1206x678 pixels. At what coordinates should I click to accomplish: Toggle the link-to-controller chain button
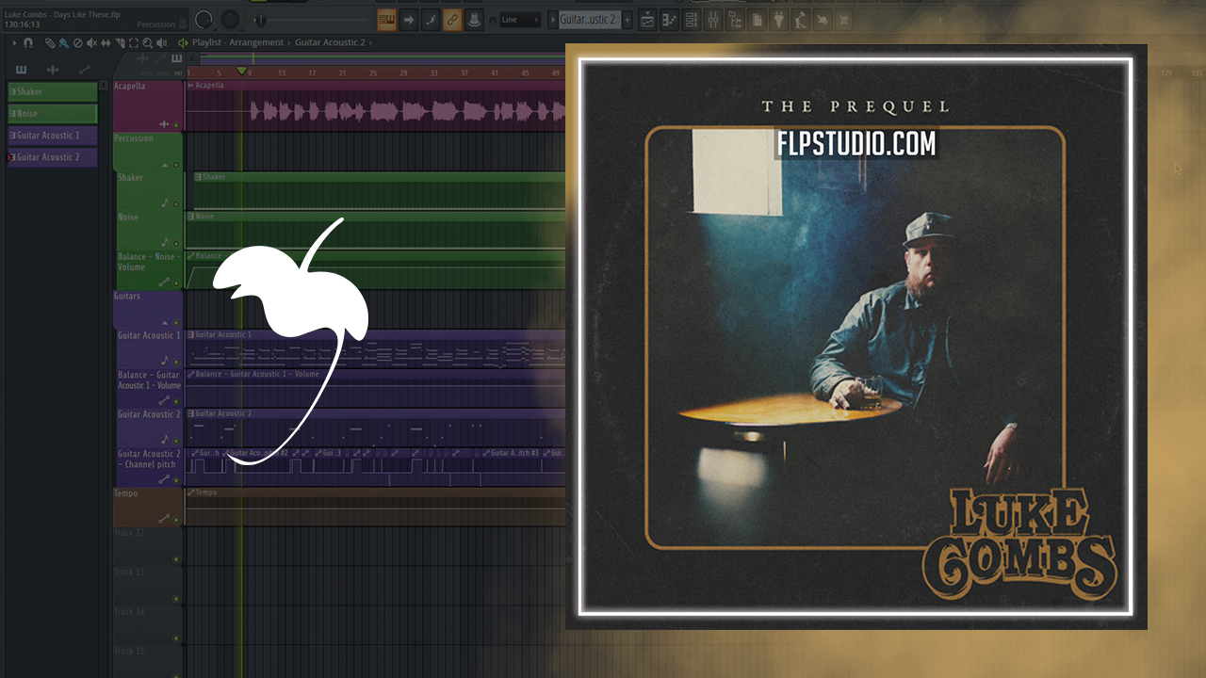click(x=451, y=20)
